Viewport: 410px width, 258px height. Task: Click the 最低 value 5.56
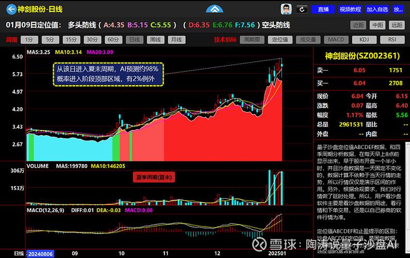point(402,115)
